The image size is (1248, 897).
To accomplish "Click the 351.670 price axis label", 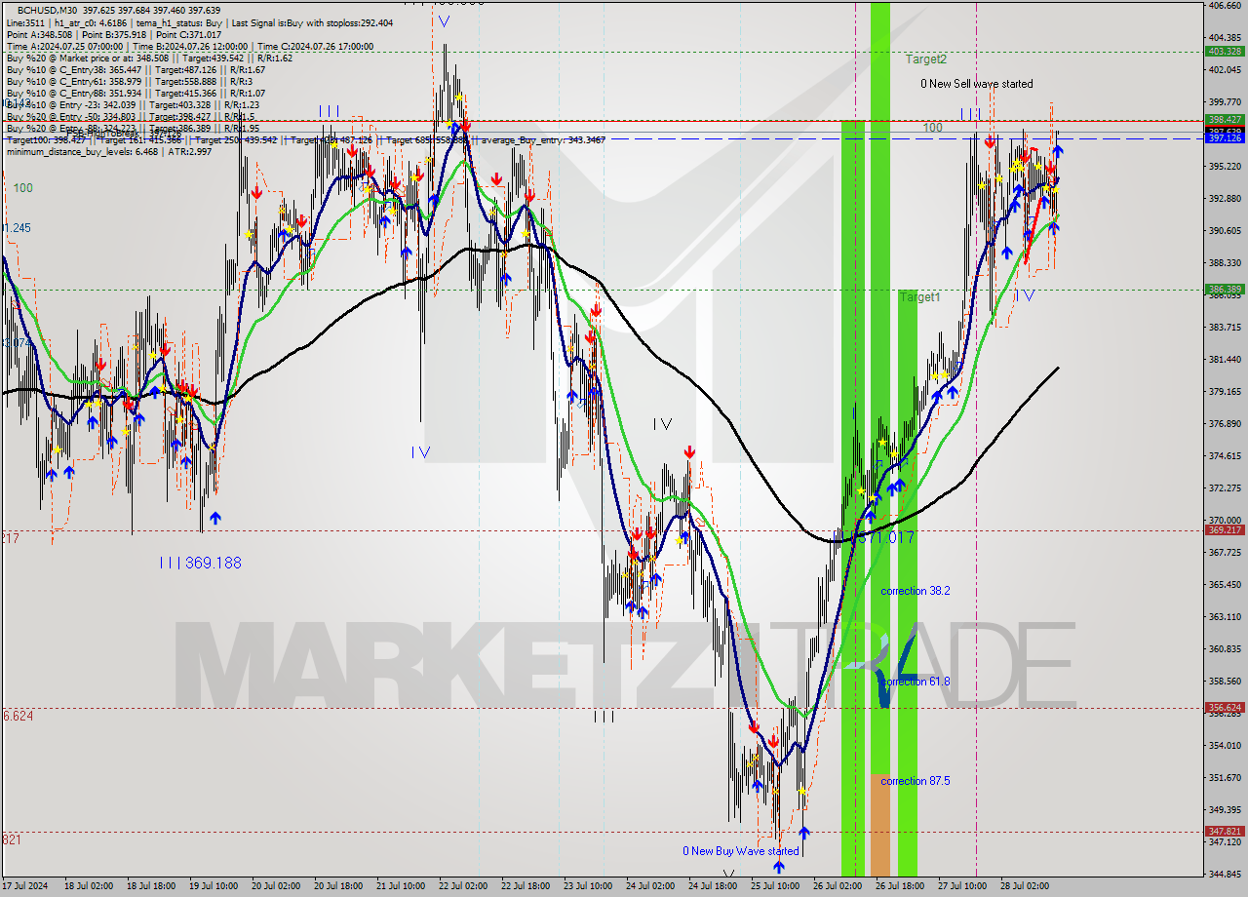I will (x=1225, y=777).
